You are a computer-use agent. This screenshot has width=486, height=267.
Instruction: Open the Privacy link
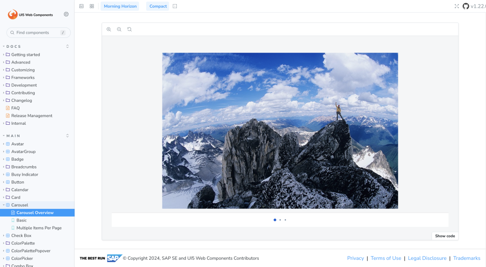tap(355, 258)
